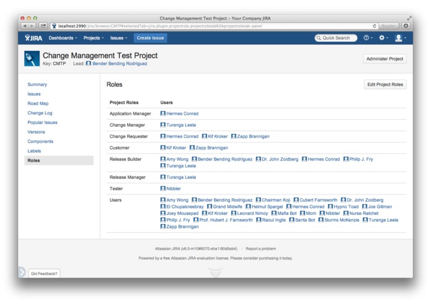The height and width of the screenshot is (306, 431).
Task: Click the avatar icon beside project lead name
Action: point(88,63)
